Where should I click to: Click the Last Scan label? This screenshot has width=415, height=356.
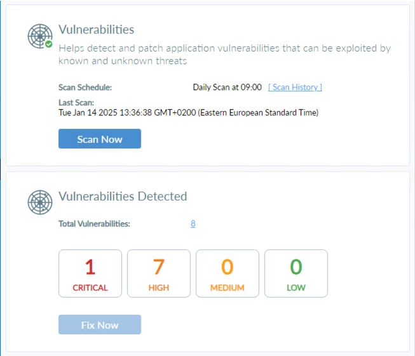[76, 103]
